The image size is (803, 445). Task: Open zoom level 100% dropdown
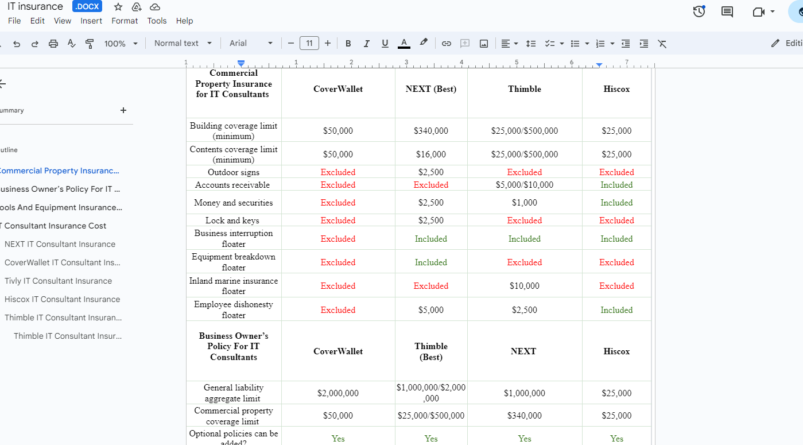(121, 44)
